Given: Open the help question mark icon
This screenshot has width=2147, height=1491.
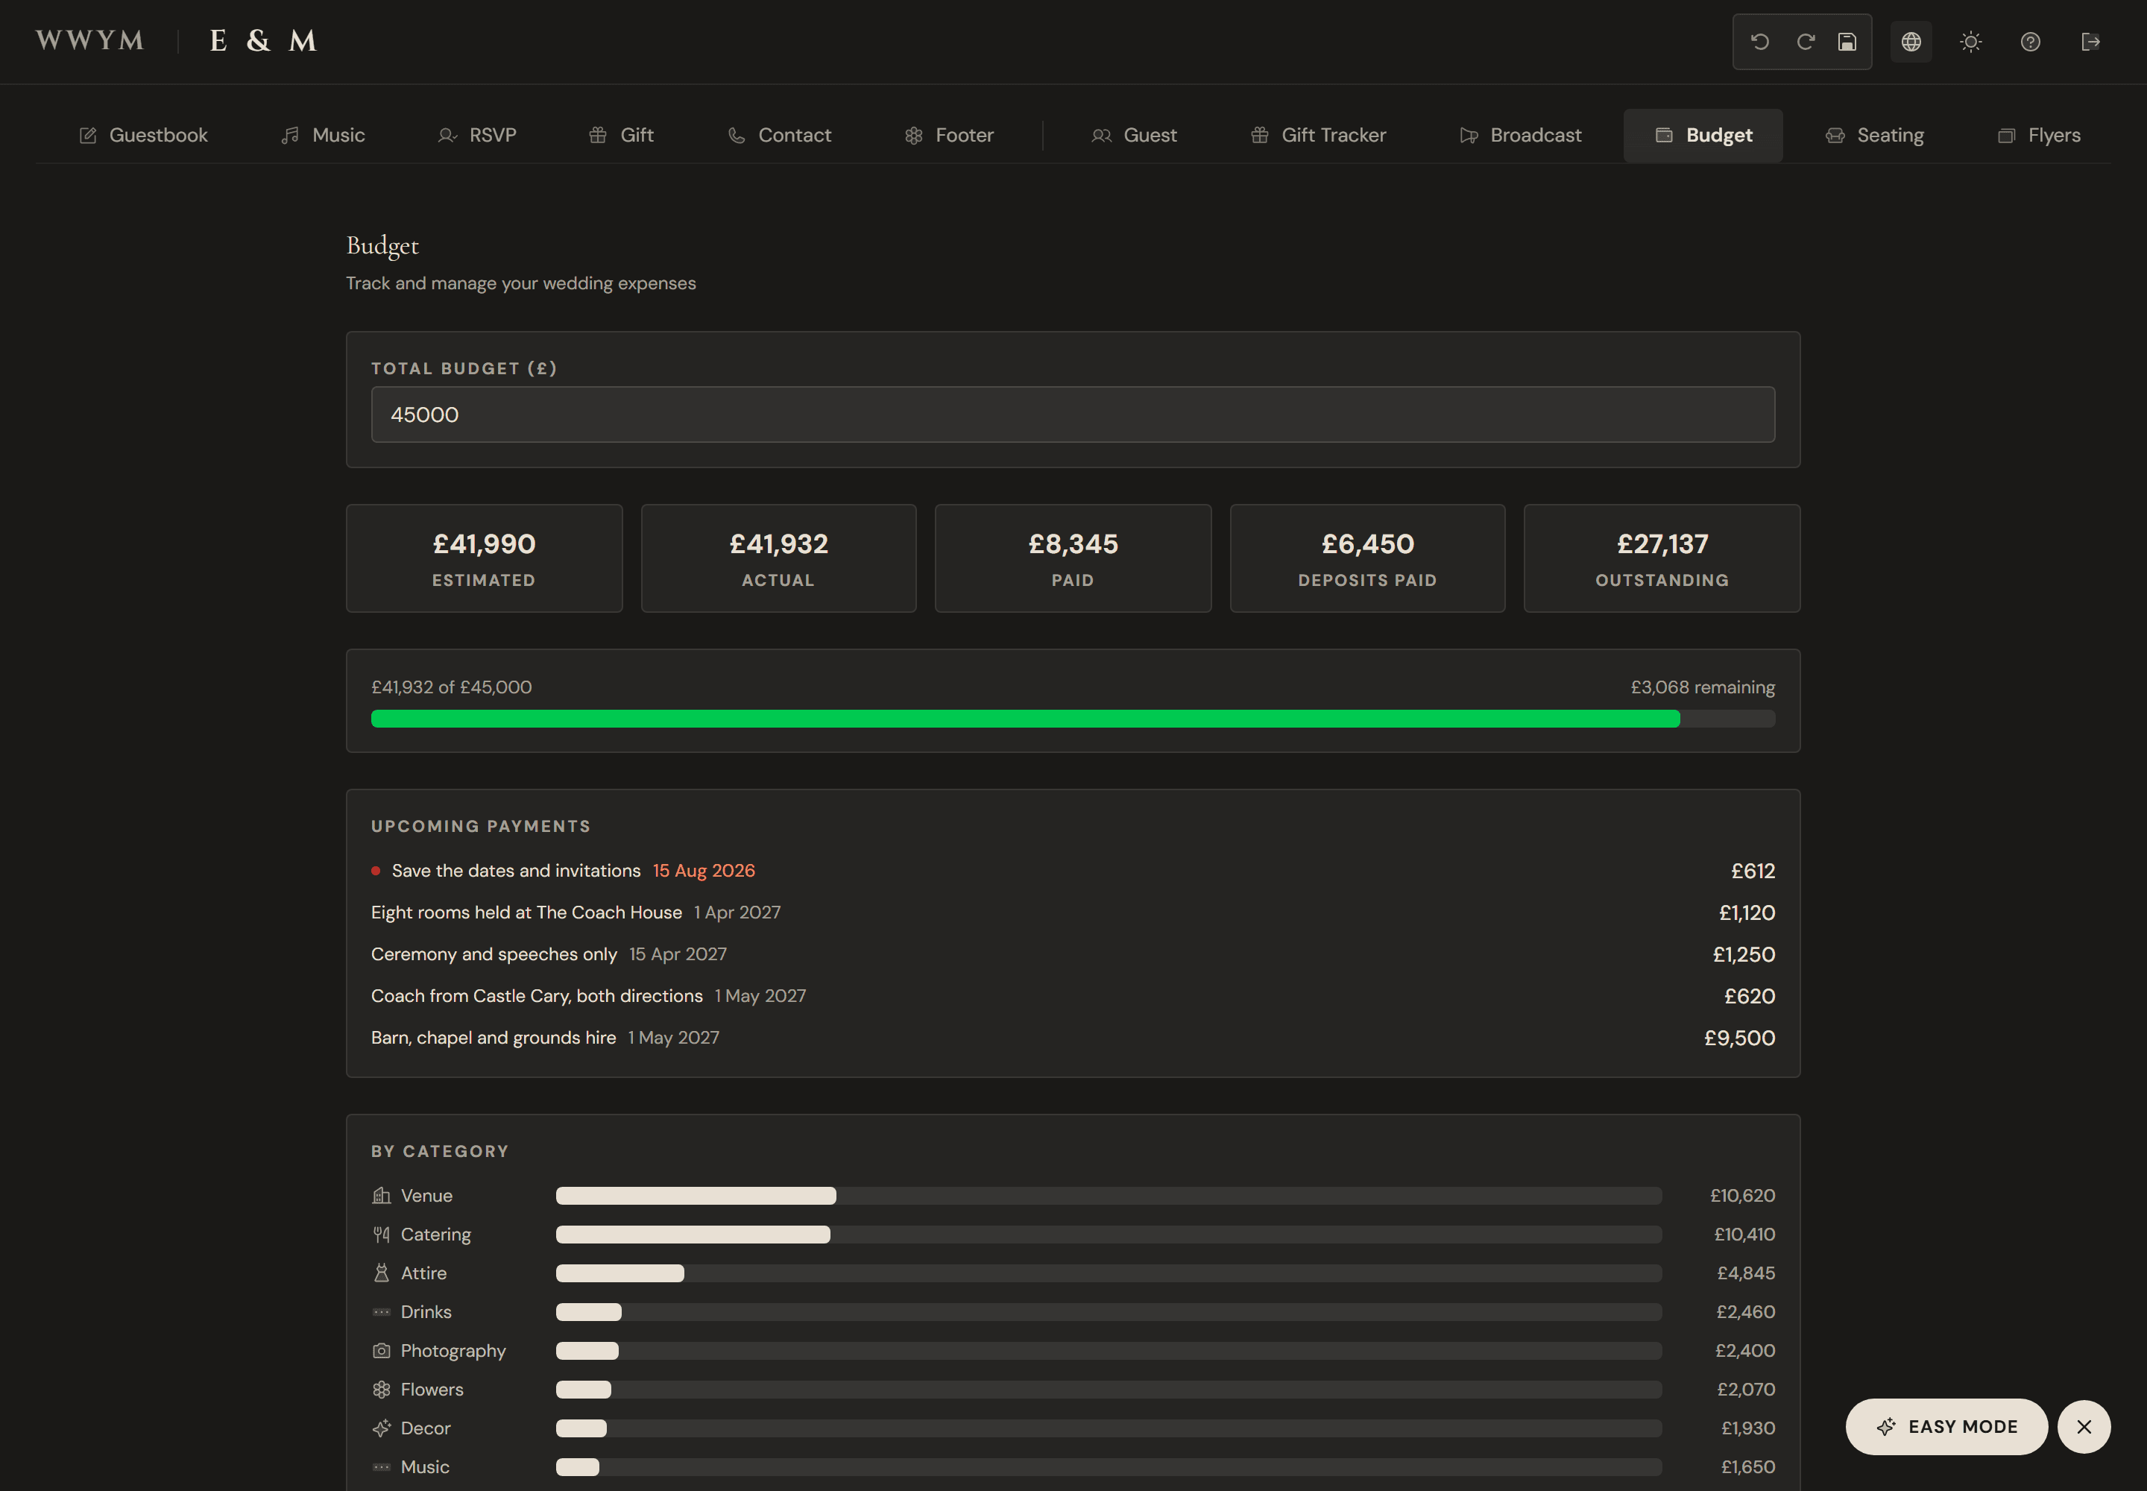Looking at the screenshot, I should 2030,41.
